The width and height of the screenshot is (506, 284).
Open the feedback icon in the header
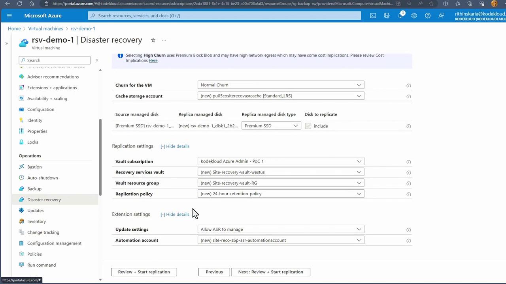[441, 16]
